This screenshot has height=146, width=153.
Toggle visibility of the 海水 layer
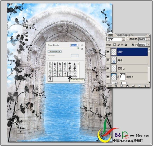tap(108, 60)
